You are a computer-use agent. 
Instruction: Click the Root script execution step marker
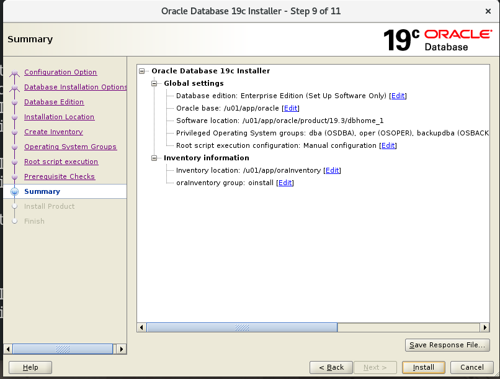coord(14,162)
